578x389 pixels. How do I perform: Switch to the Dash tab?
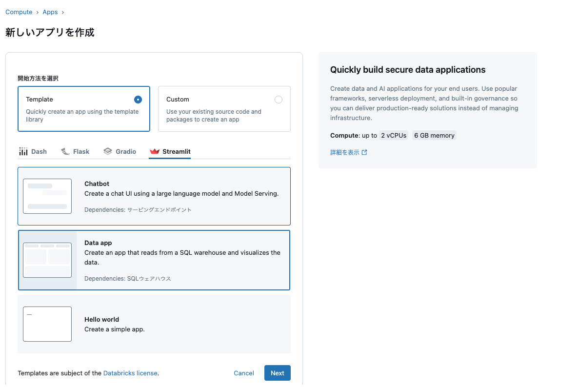click(x=33, y=151)
